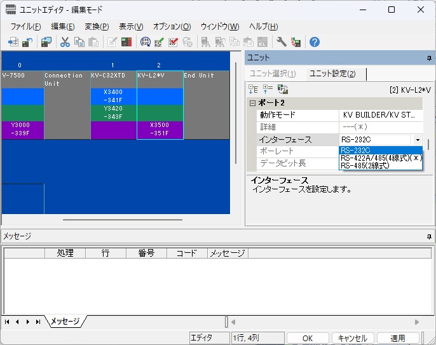Screen dimensions: 436x345
Task: Toggle the インターフェース dropdown arrow
Action: (x=418, y=139)
